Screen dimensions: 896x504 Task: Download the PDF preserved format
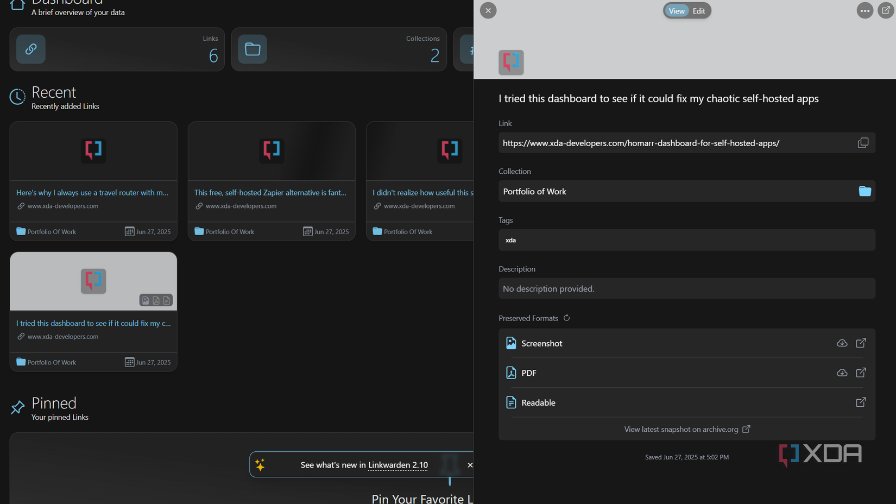coord(842,373)
